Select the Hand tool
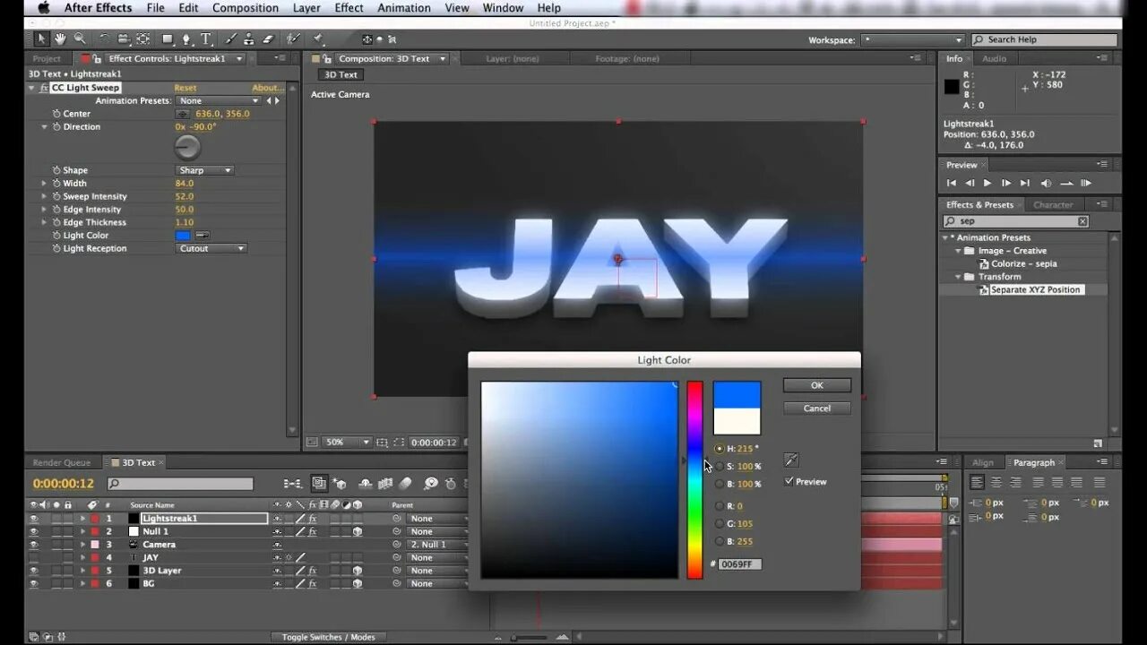 tap(60, 39)
